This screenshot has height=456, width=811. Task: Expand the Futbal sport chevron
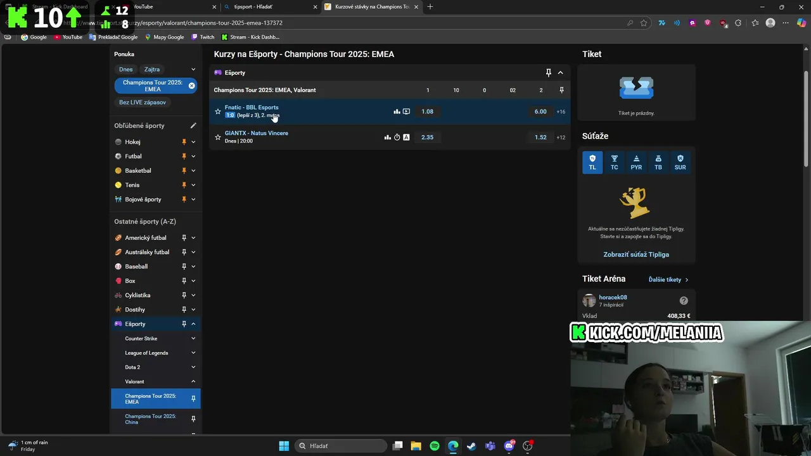click(x=193, y=156)
